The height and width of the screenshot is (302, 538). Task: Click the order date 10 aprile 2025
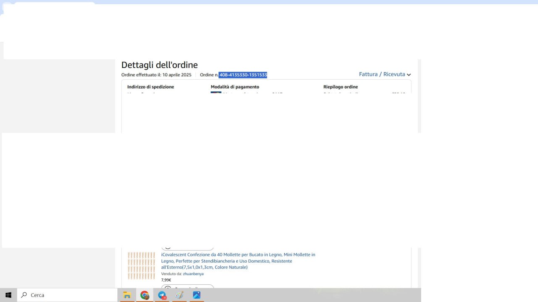177,75
